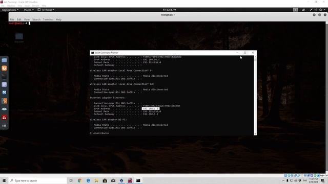This screenshot has width=328, height=184.
Task: Open Windows notification center icon
Action: (x=322, y=180)
